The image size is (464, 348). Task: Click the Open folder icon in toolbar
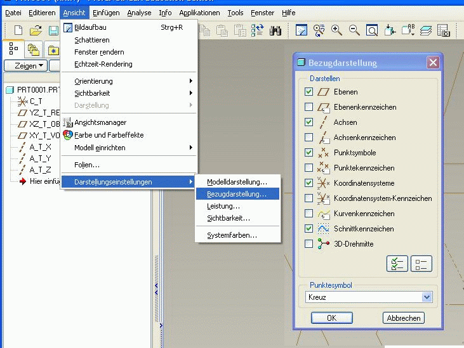point(36,30)
